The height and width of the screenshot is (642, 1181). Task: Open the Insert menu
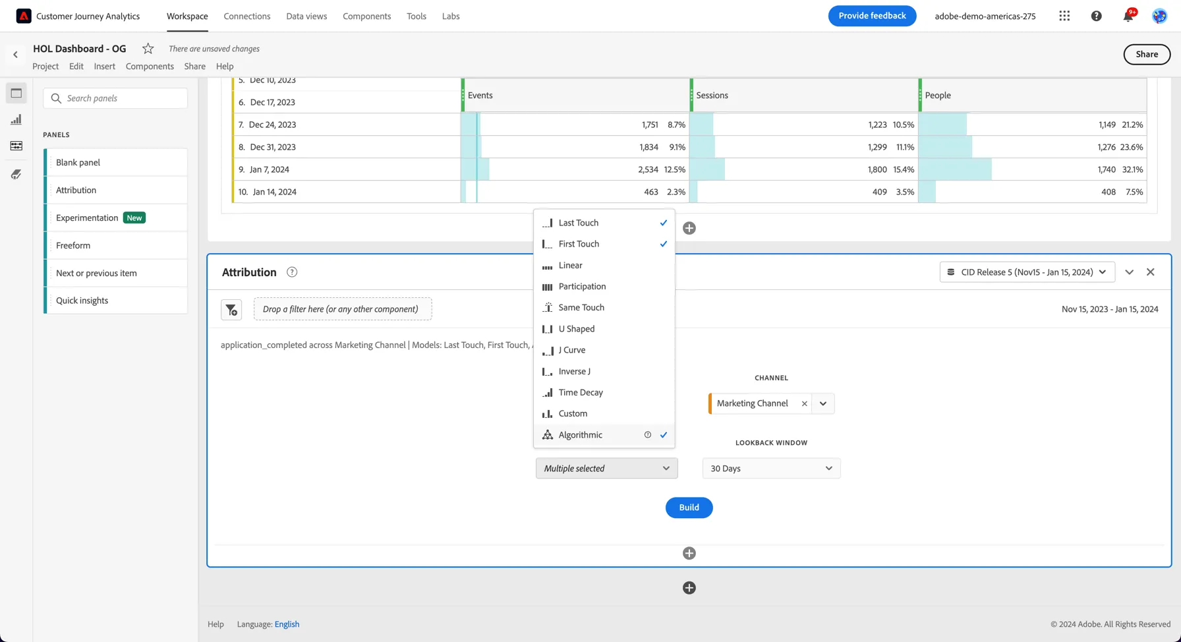(x=104, y=66)
